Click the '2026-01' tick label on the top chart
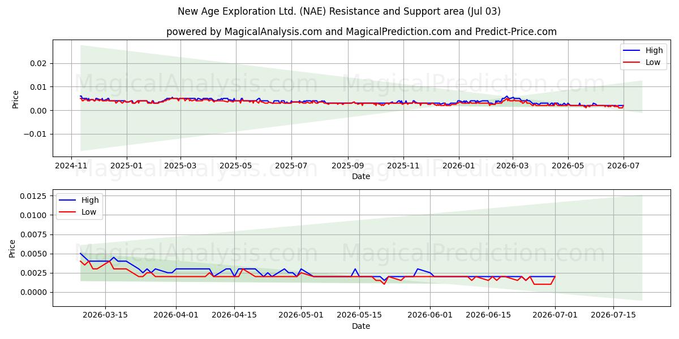This screenshot has width=679, height=339. (x=458, y=166)
